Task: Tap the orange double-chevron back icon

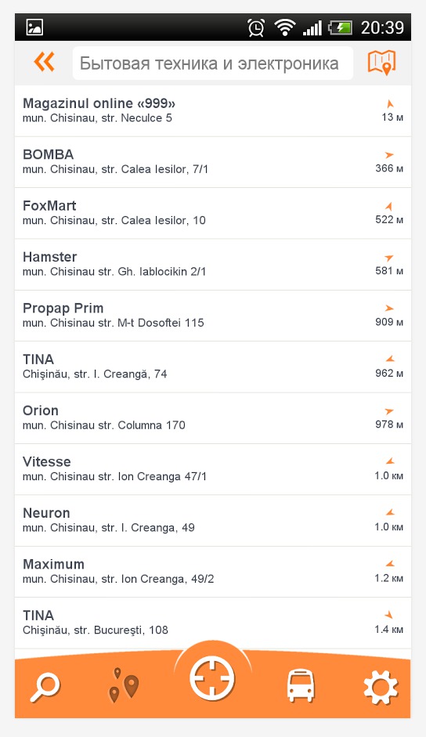Action: click(x=44, y=62)
